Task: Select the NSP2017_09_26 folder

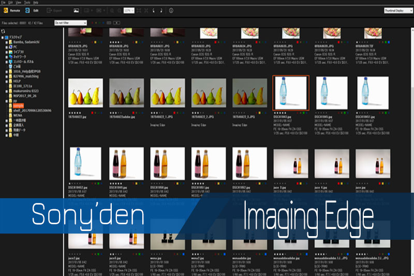Action: pos(25,96)
